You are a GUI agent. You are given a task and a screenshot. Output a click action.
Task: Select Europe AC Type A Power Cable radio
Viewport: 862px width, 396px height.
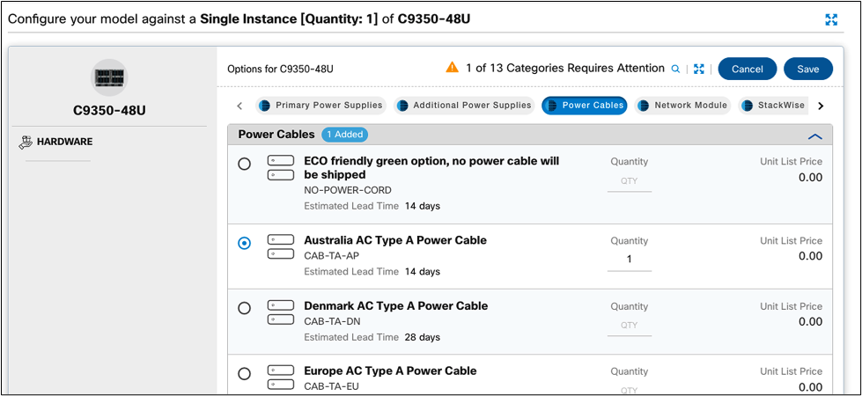[244, 373]
